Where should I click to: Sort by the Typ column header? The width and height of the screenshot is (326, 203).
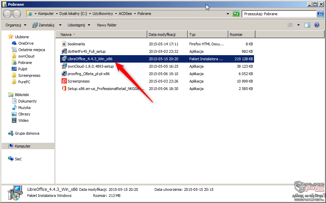(208, 35)
